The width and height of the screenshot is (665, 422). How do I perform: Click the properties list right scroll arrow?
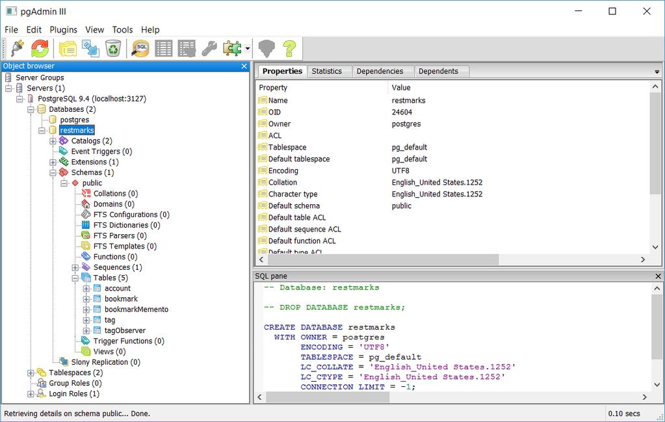pos(643,259)
